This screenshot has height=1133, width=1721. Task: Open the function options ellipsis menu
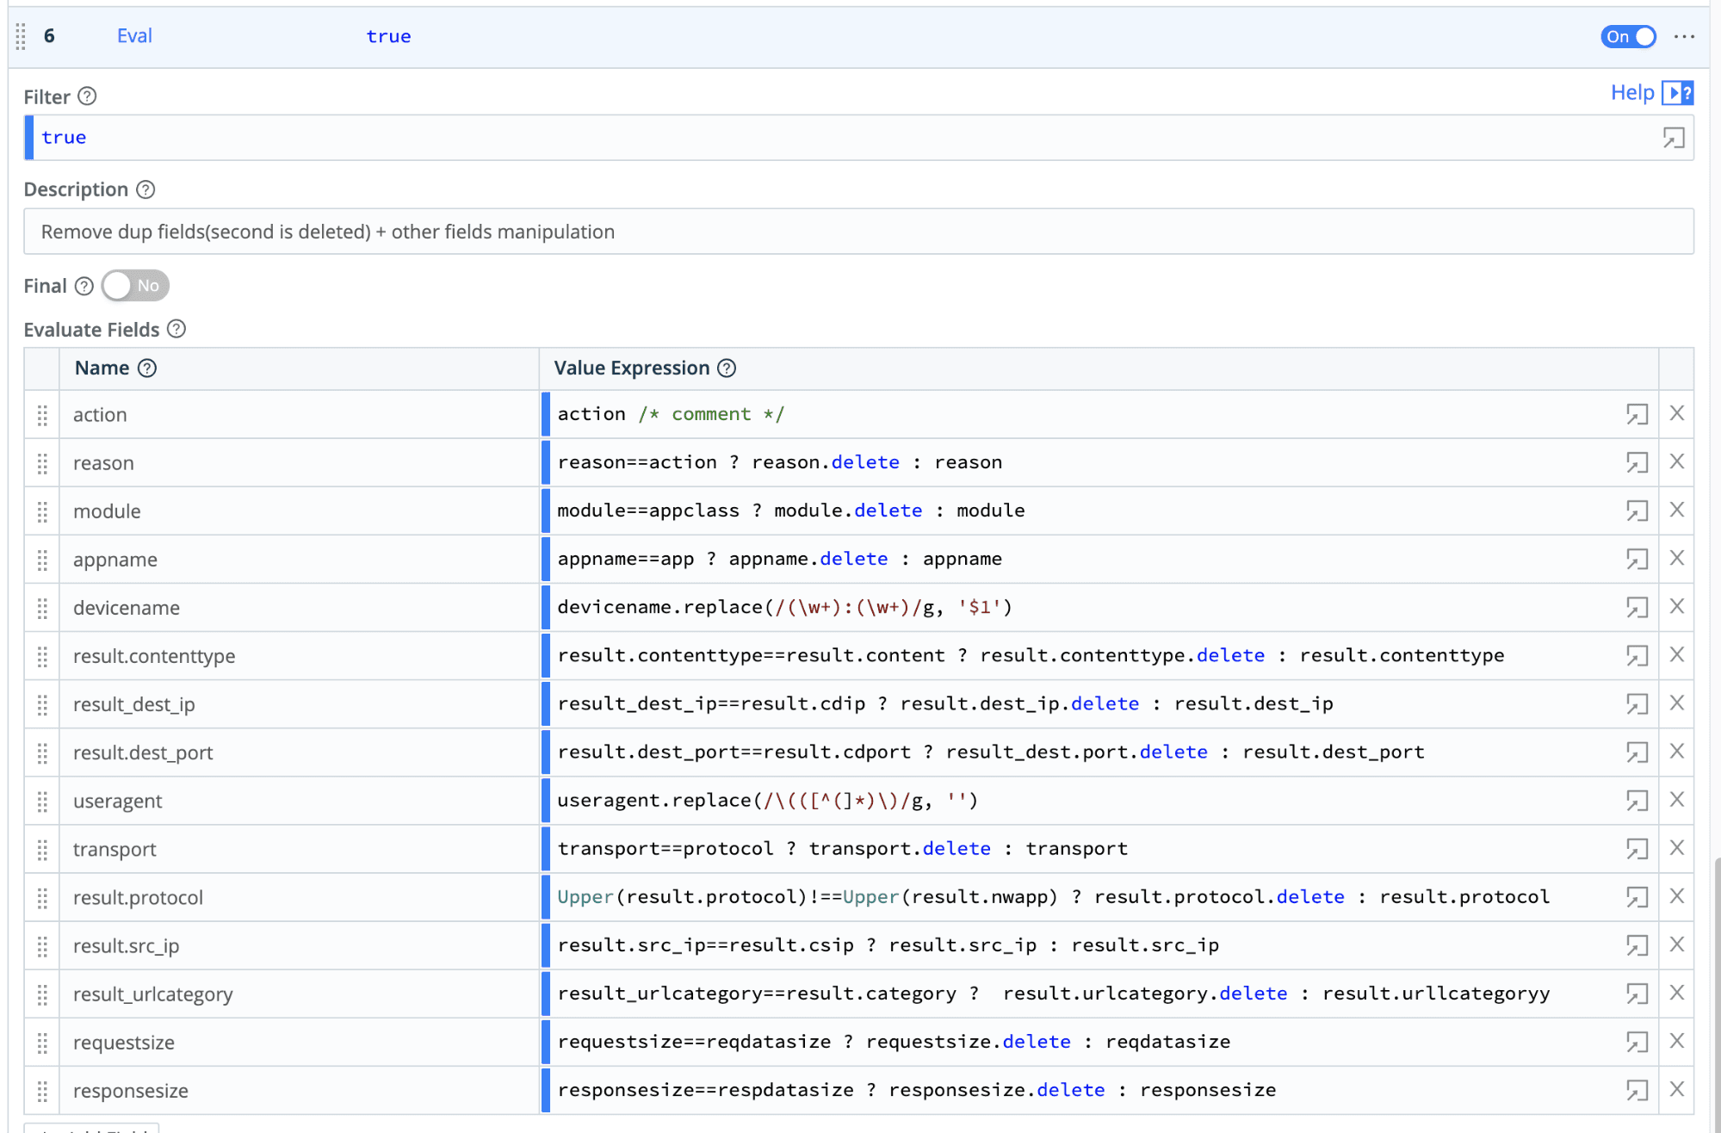[1684, 36]
